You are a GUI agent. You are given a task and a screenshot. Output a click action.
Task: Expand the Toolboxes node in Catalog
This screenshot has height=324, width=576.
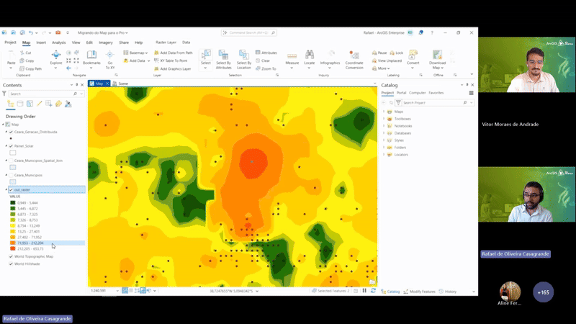[x=384, y=119]
